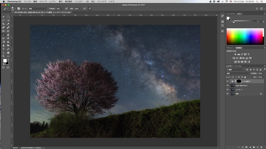Select the Clone Stamp tool
This screenshot has width=266, height=149.
tap(8, 35)
